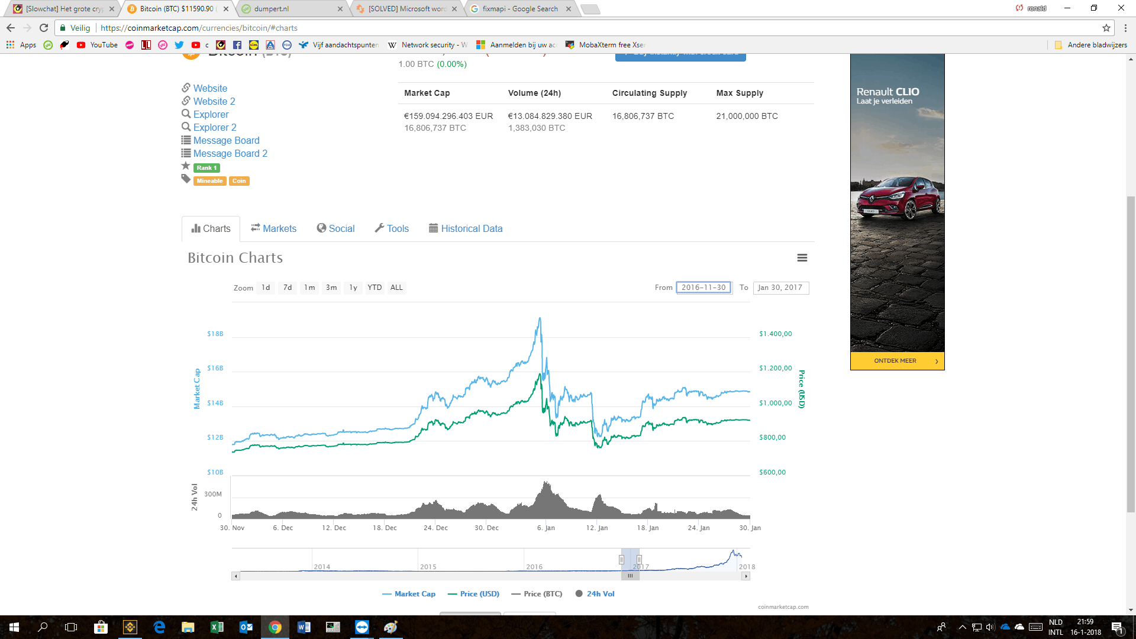Open the Chrome three-dot menu icon

(x=1125, y=28)
